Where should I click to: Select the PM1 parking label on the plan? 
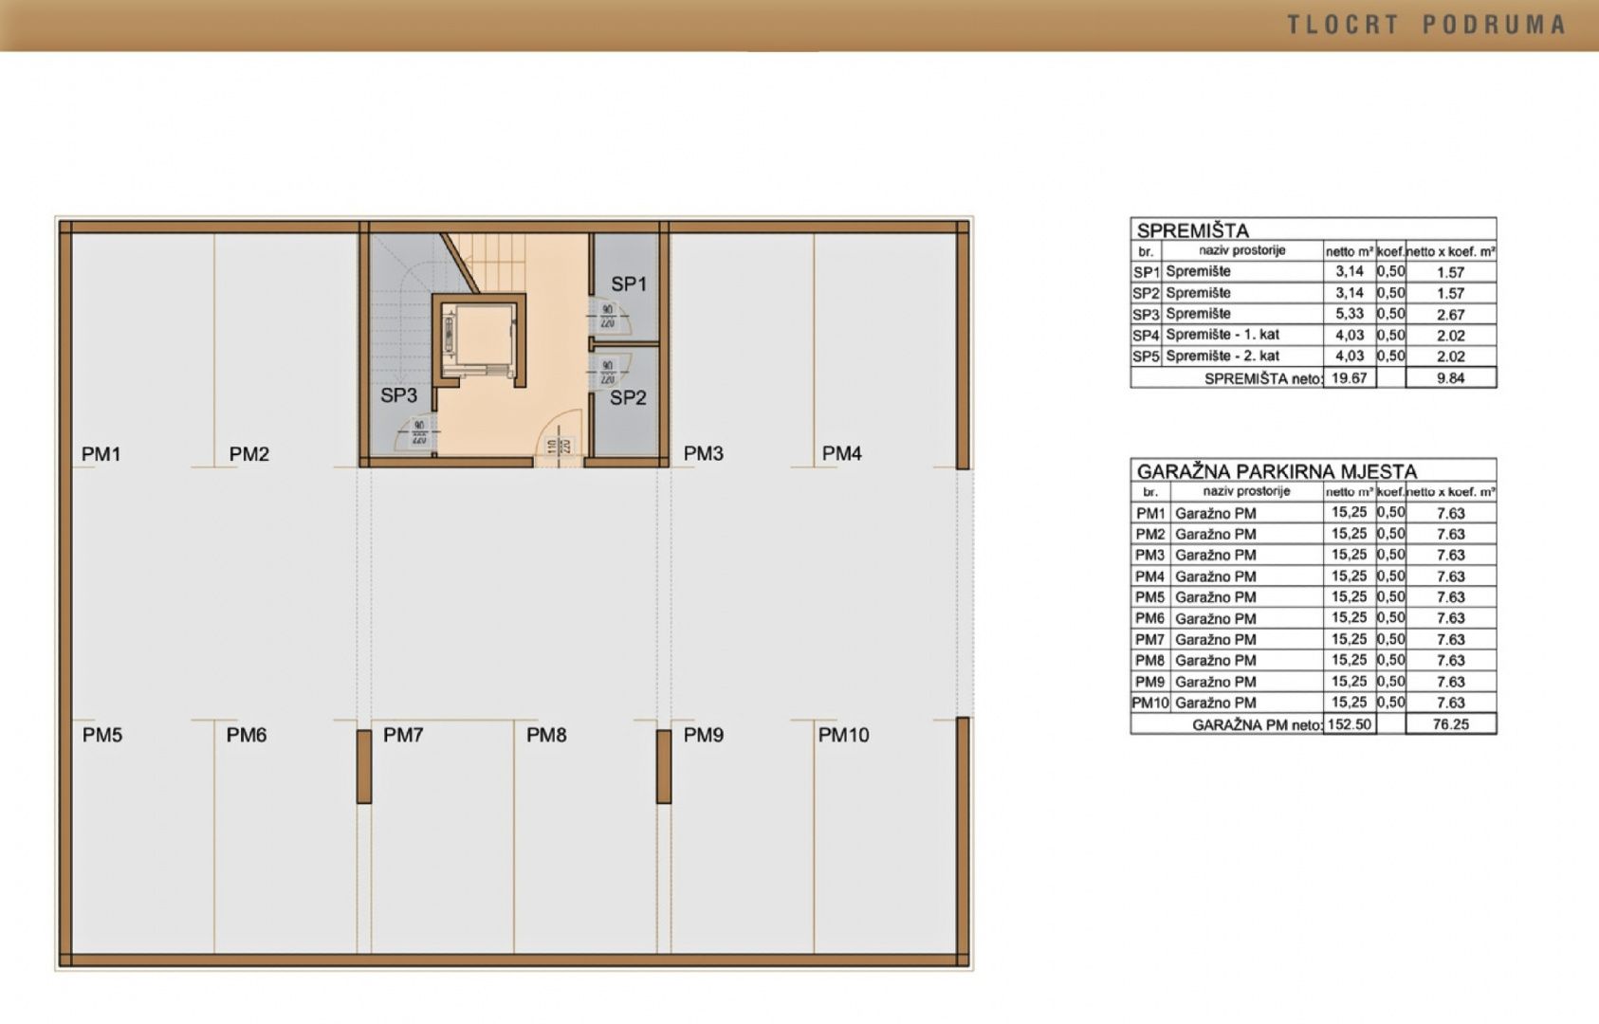pyautogui.click(x=101, y=454)
